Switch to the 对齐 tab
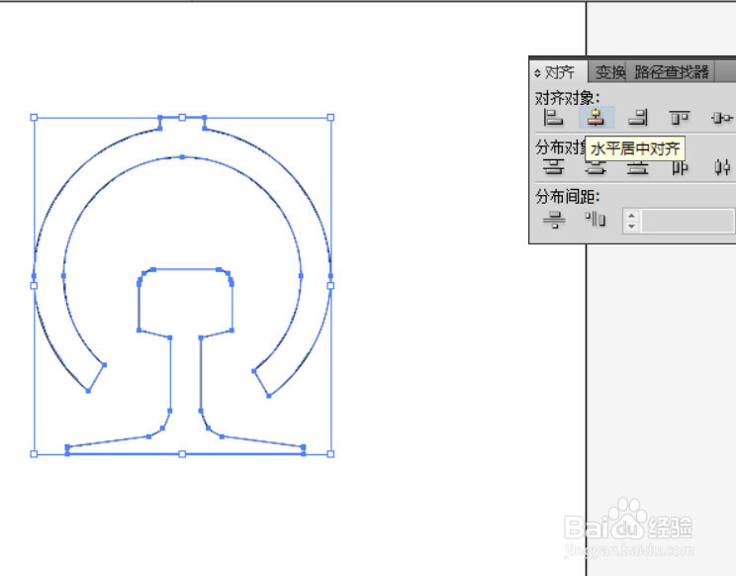 coord(559,72)
